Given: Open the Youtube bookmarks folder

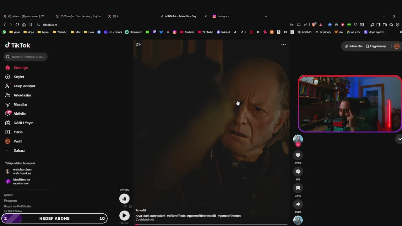Looking at the screenshot, I should (x=60, y=32).
